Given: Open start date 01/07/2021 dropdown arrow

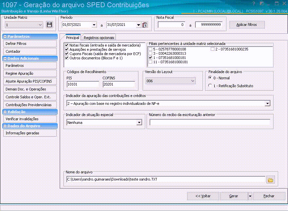Looking at the screenshot, I should pyautogui.click(x=94, y=25).
